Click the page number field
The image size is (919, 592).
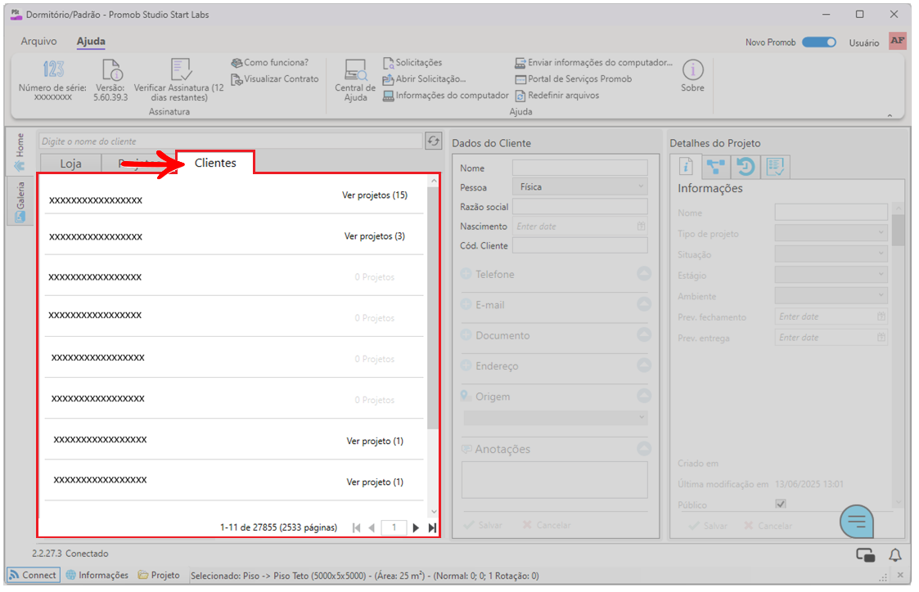click(x=394, y=527)
